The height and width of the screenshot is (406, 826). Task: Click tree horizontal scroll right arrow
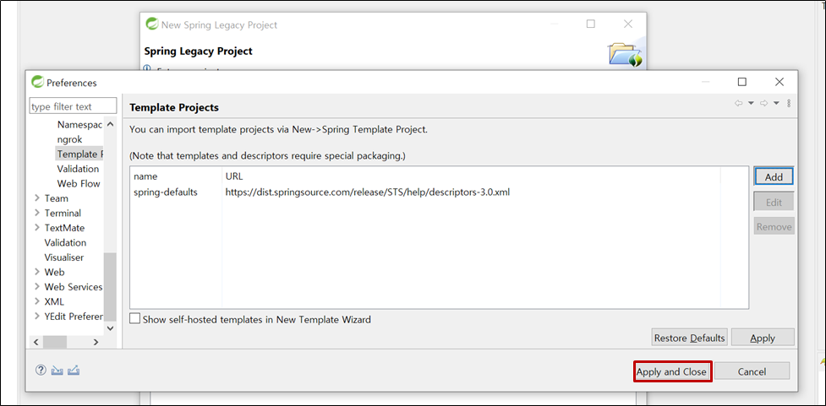tap(96, 342)
